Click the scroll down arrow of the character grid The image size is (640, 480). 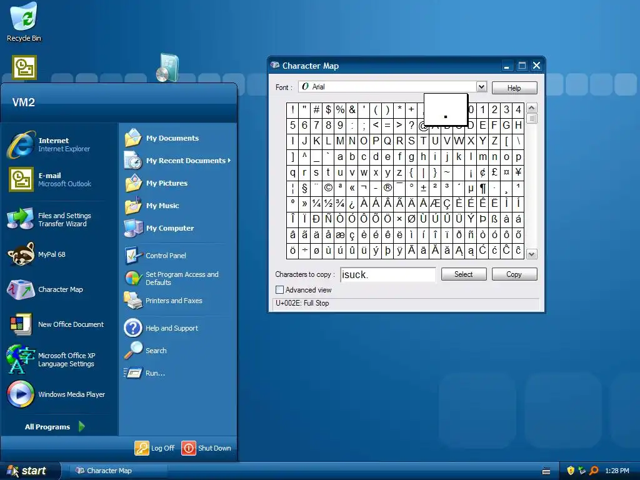click(531, 254)
